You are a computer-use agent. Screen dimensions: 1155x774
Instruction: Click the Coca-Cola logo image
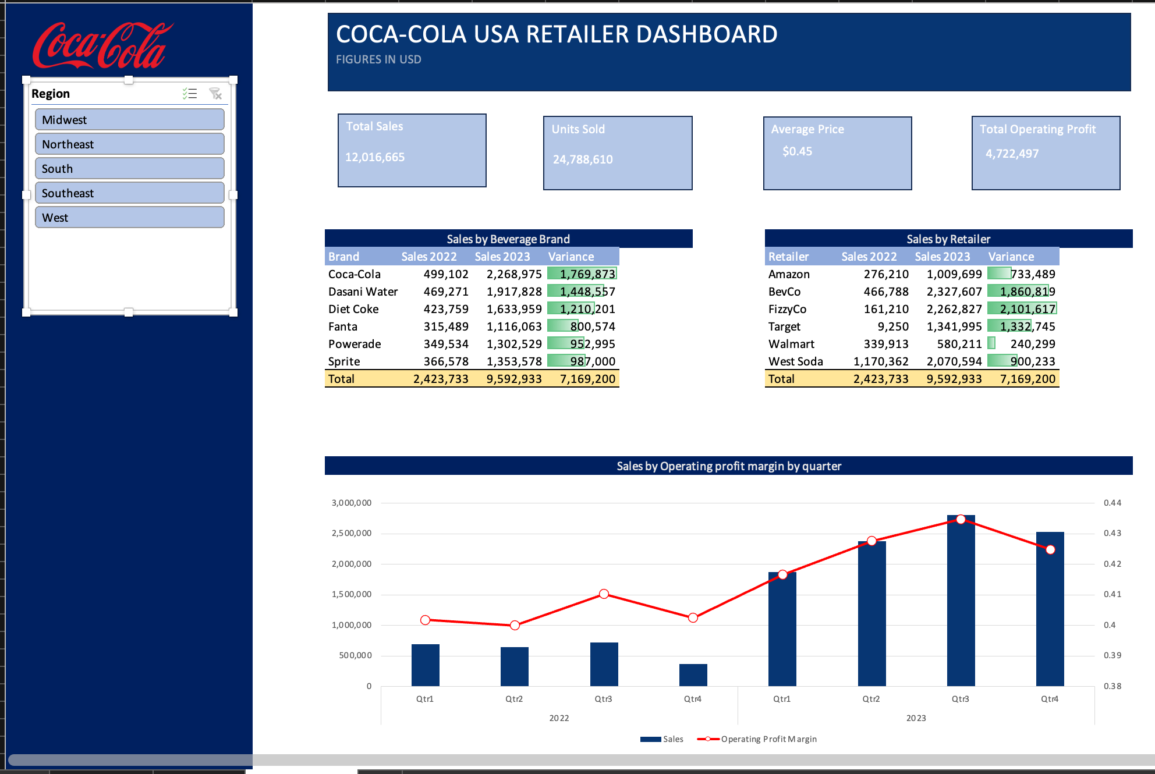[102, 45]
